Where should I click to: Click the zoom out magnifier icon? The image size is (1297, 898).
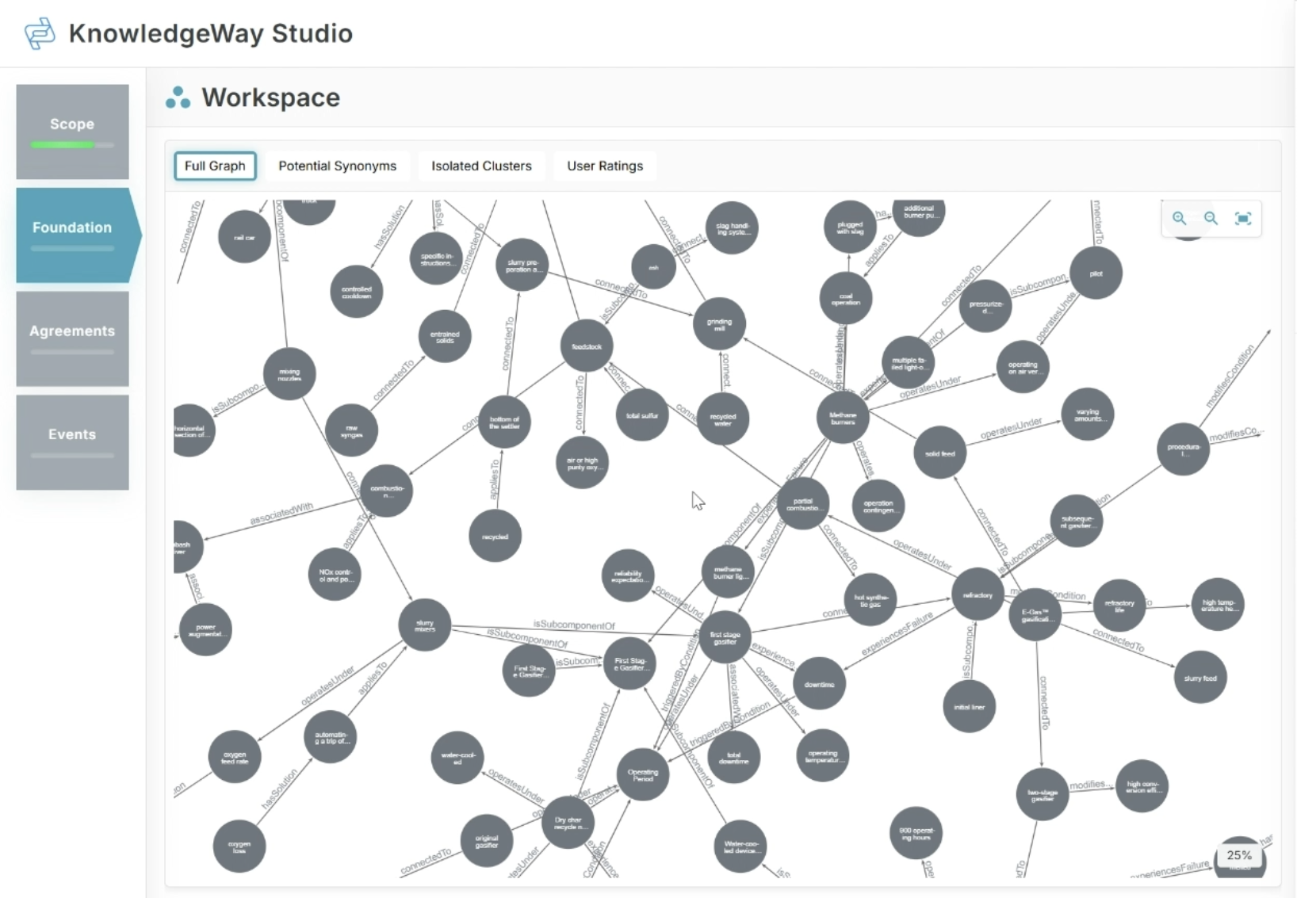(x=1211, y=219)
